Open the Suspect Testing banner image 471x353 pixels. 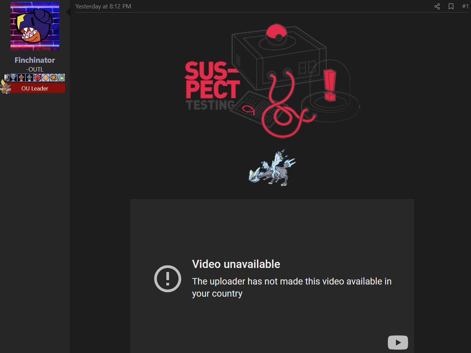point(272,81)
